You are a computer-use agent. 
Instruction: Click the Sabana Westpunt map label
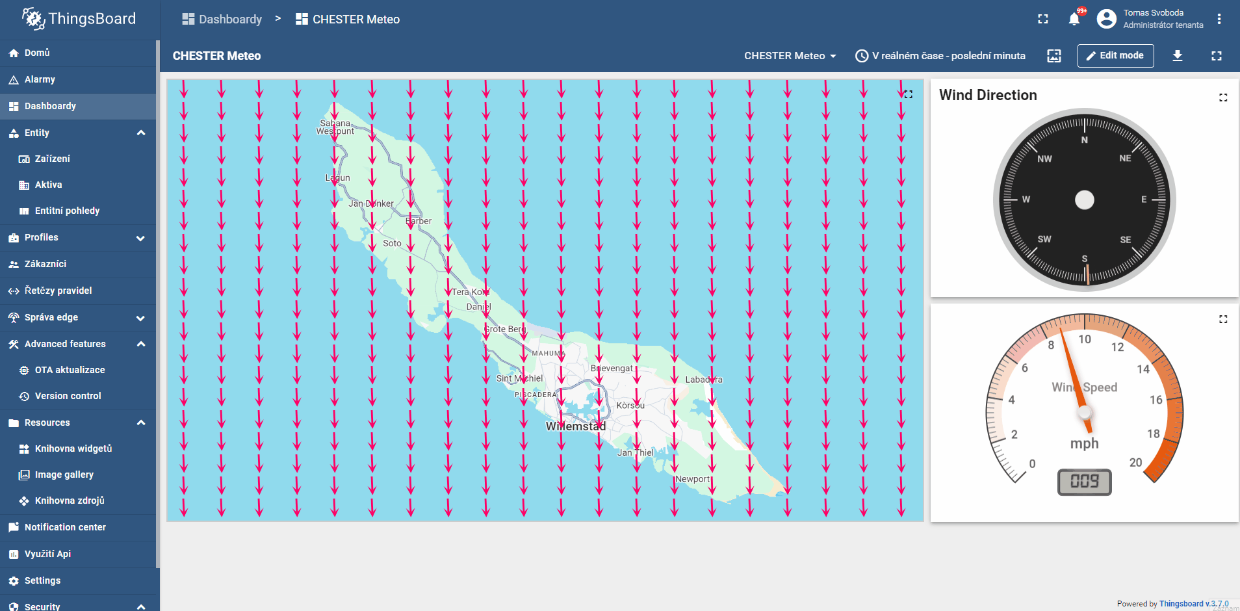(335, 127)
